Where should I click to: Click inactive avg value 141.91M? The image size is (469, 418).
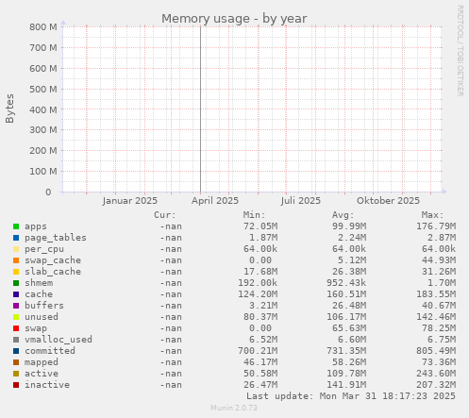point(346,385)
